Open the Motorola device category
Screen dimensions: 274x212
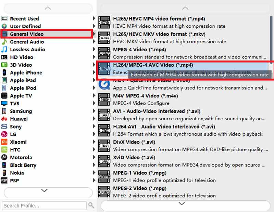(48, 157)
